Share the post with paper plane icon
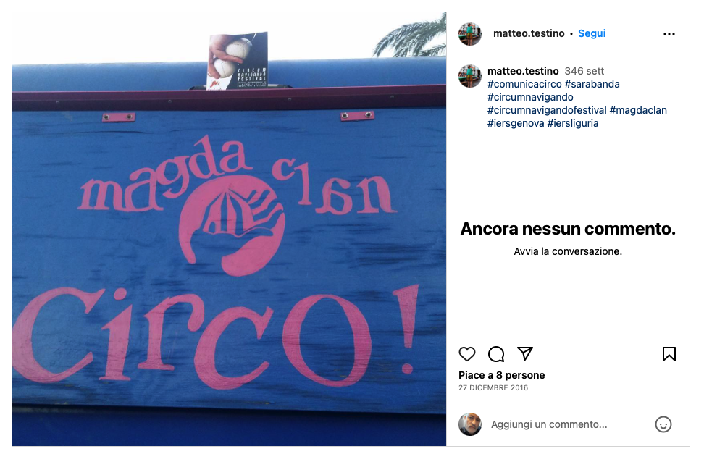Screen dimensions: 704x454 (x=525, y=353)
